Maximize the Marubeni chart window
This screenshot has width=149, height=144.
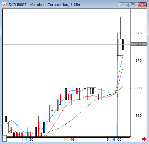(133, 5)
